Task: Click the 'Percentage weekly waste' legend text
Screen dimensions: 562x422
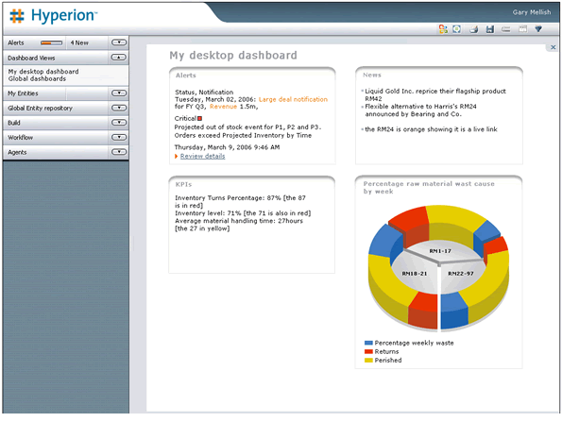Action: tap(414, 344)
